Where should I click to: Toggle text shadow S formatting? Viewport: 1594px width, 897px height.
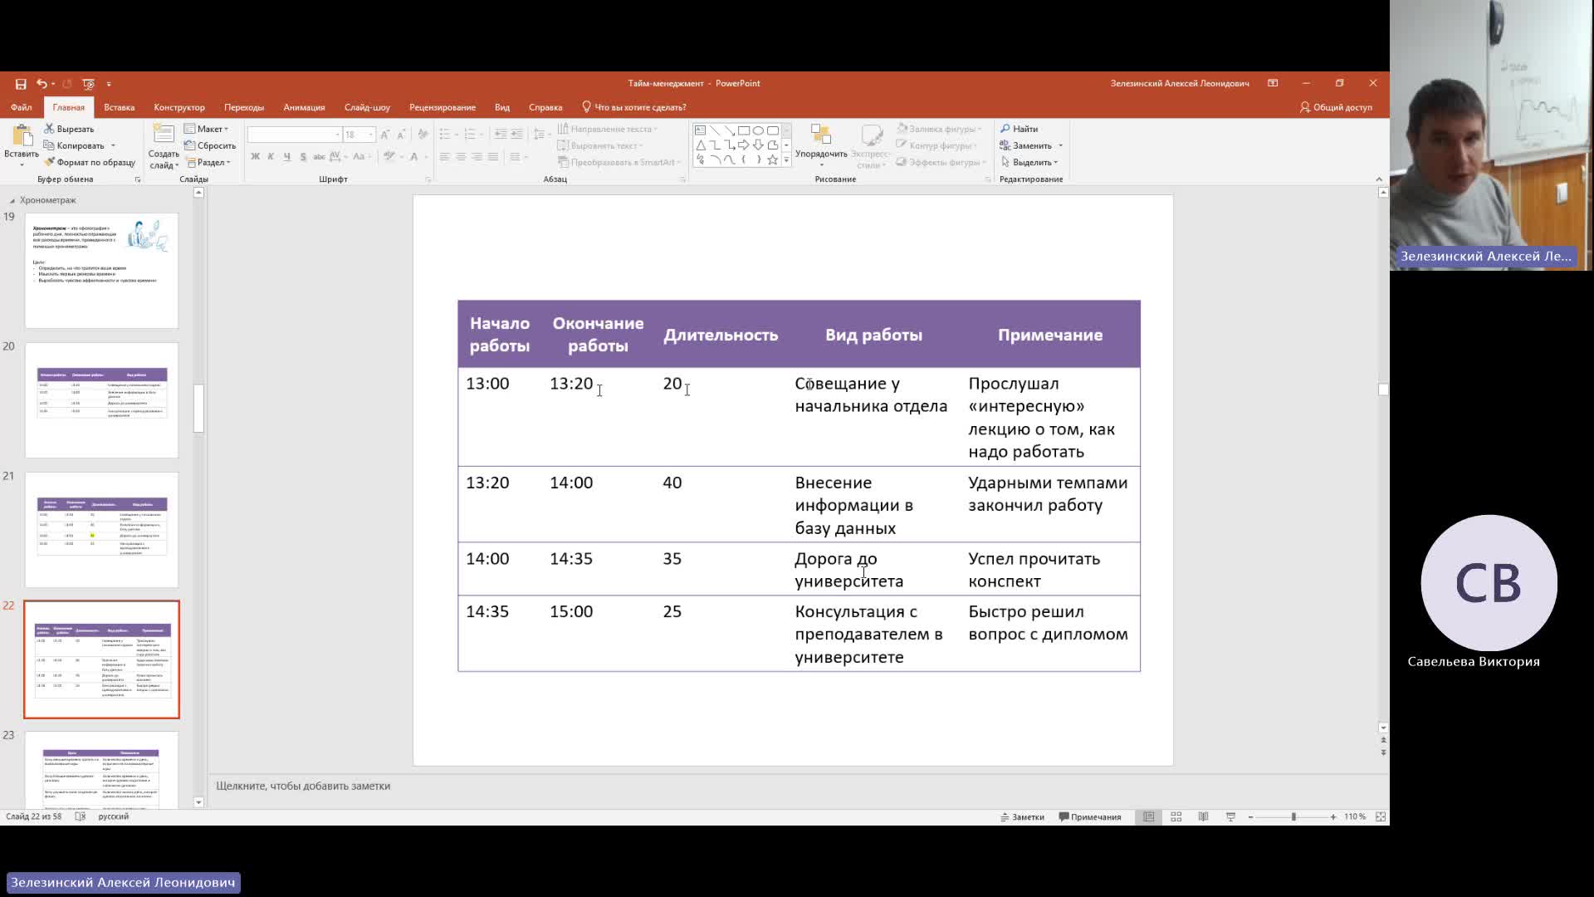pos(303,156)
